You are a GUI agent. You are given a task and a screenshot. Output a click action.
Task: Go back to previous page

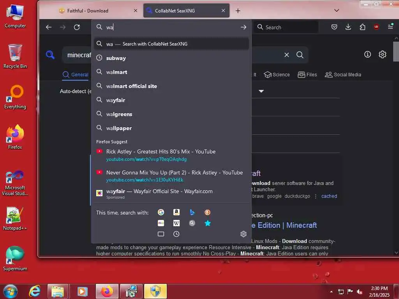point(49,27)
